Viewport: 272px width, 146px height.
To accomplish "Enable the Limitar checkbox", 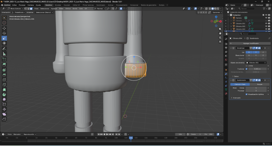I will (x=246, y=66).
